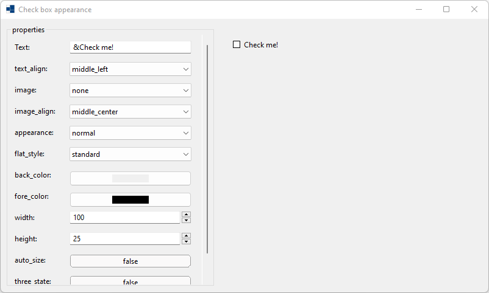Maximize the Check box appearance window
The width and height of the screenshot is (489, 293).
point(446,10)
